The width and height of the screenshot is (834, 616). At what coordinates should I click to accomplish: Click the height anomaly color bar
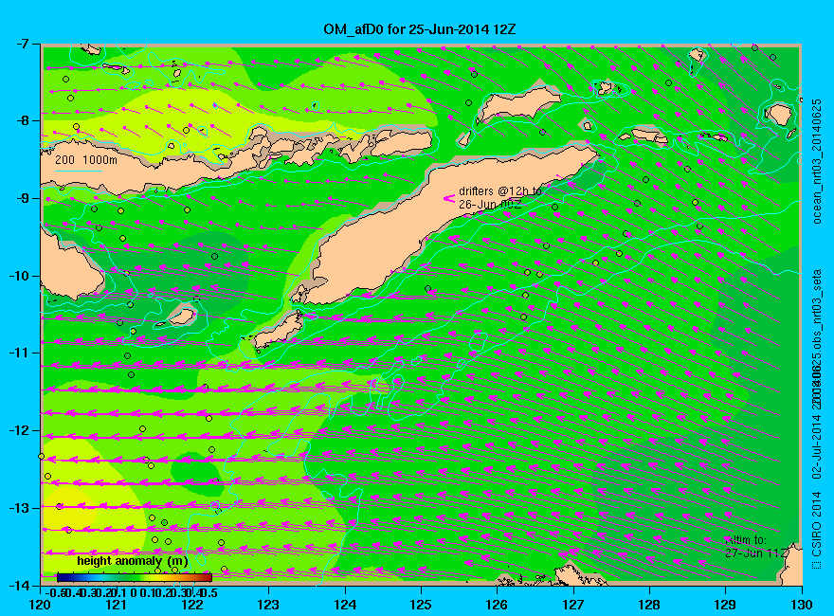pos(135,577)
